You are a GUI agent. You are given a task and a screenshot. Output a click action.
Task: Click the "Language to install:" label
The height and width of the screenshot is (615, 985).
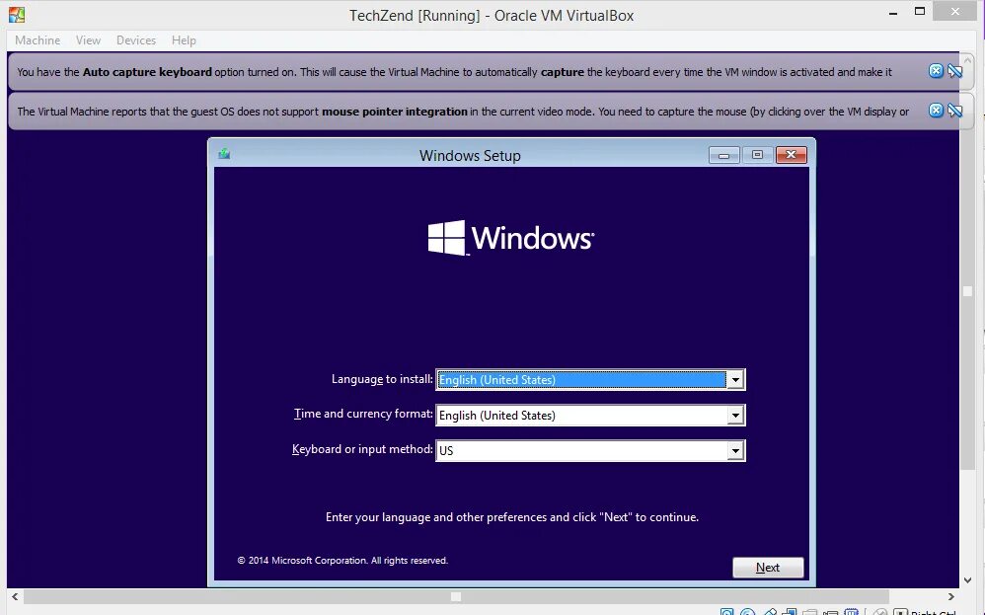[x=382, y=379]
